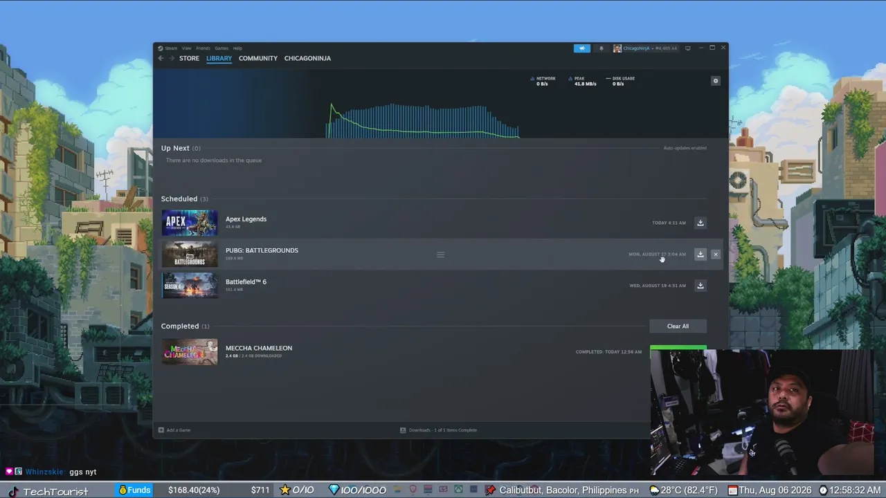The image size is (886, 498).
Task: Click the Battlefield™ 6 title text
Action: pyautogui.click(x=246, y=282)
